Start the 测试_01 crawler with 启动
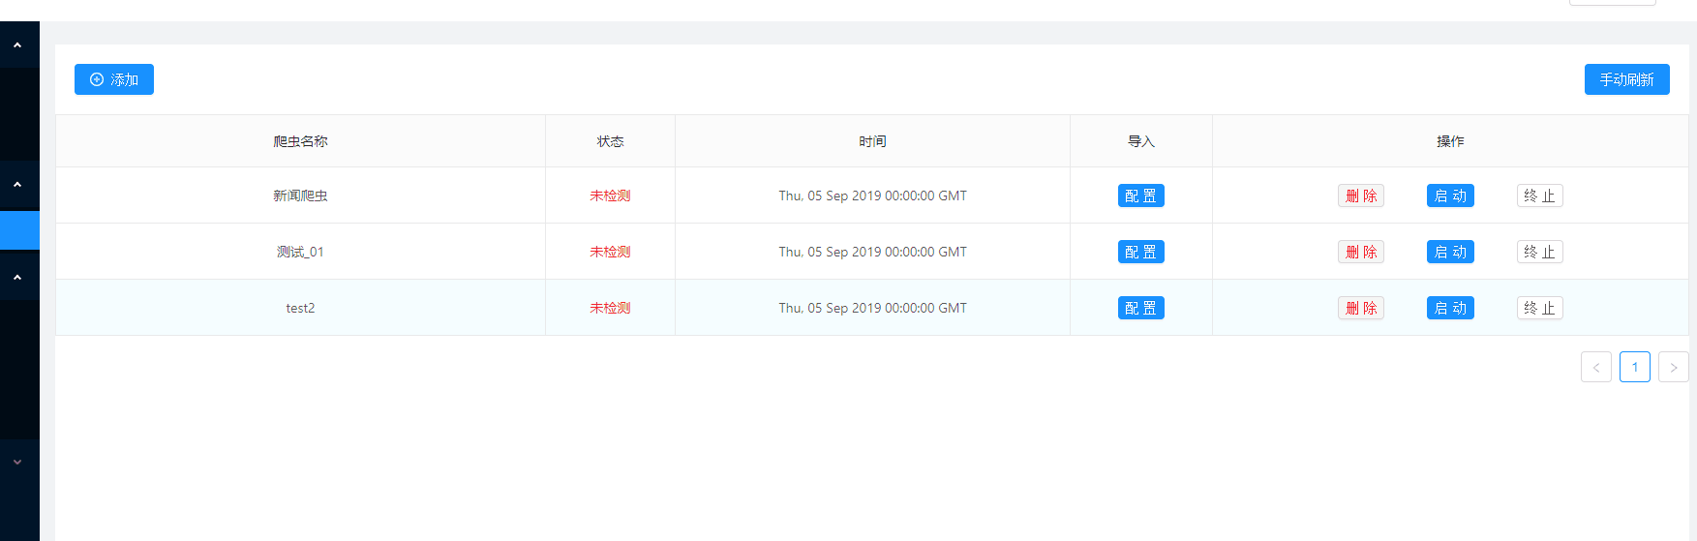The image size is (1697, 541). coord(1450,252)
